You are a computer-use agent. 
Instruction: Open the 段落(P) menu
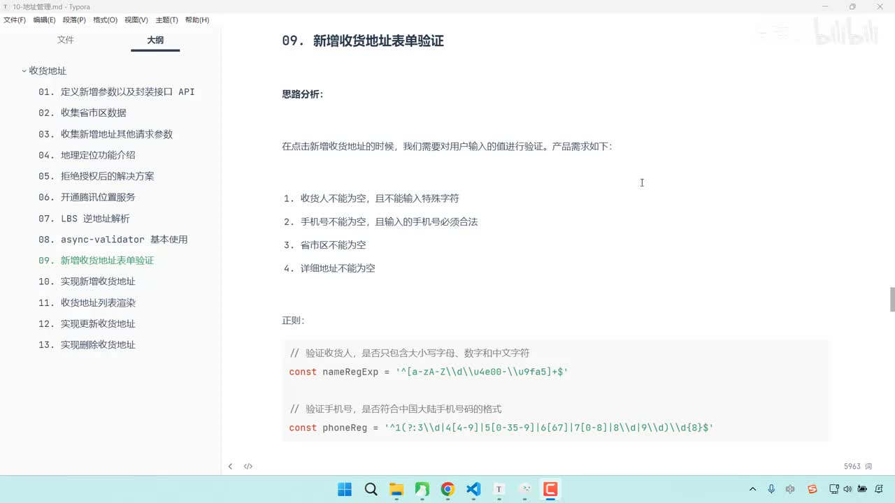[74, 20]
